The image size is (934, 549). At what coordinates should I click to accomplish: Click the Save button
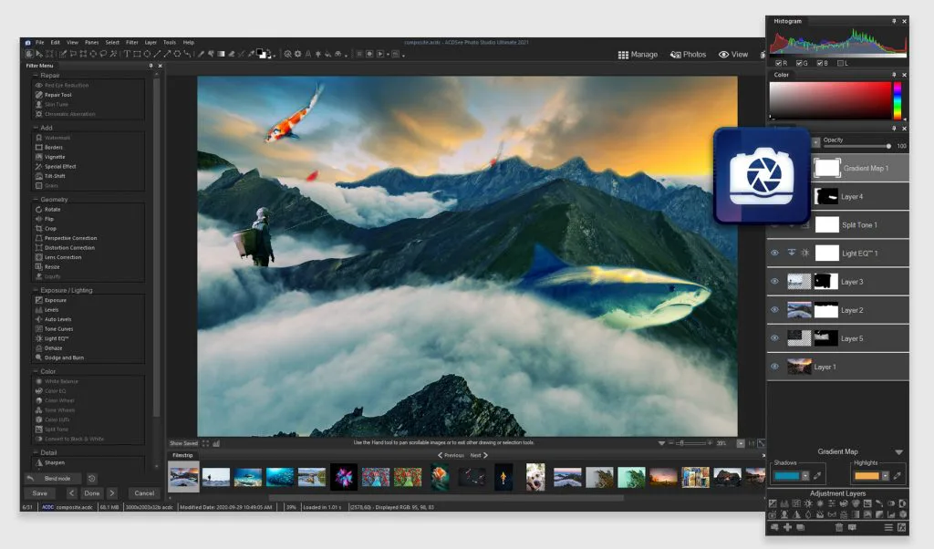[x=40, y=493]
